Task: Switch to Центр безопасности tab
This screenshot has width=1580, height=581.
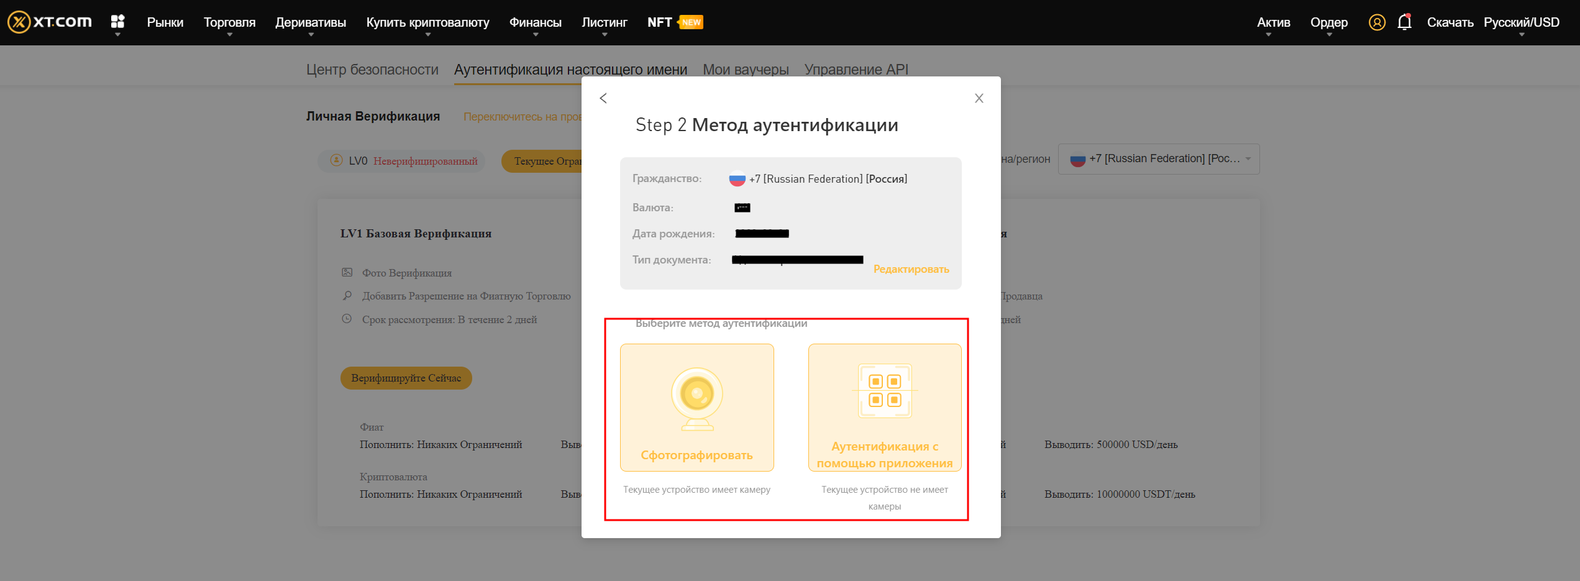Action: pyautogui.click(x=372, y=70)
